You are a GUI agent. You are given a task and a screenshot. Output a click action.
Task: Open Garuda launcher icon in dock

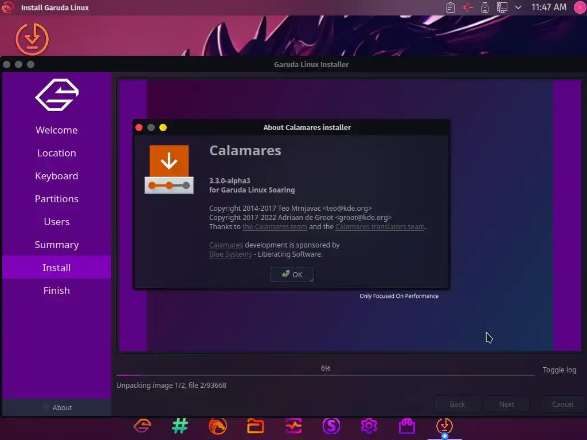(x=142, y=426)
